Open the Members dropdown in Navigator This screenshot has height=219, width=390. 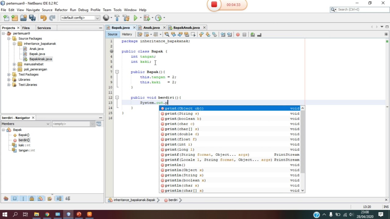pyautogui.click(x=26, y=124)
